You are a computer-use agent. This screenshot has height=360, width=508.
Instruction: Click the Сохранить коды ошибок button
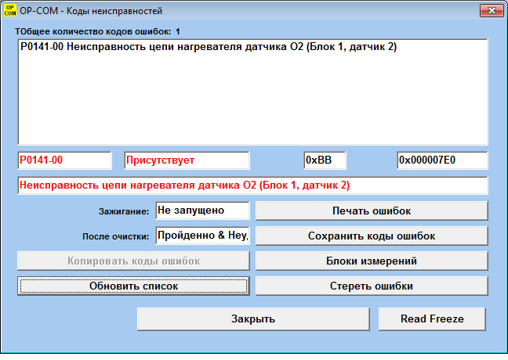(x=372, y=236)
